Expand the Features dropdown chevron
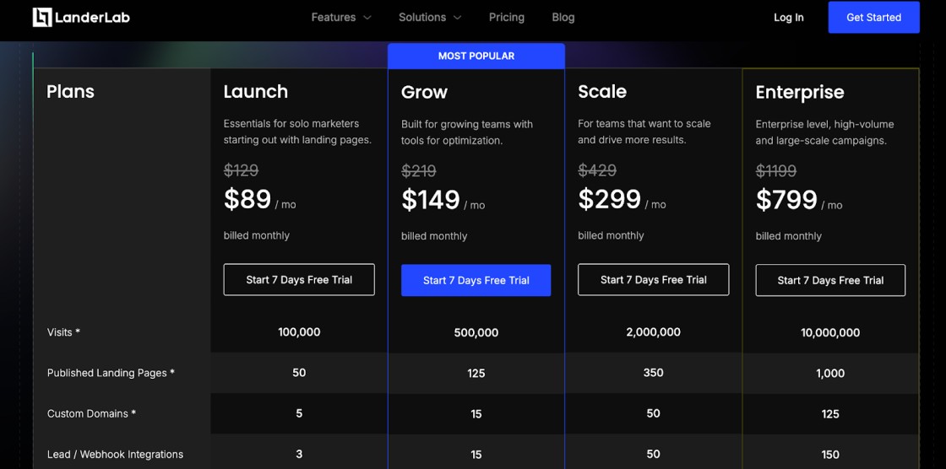The width and height of the screenshot is (946, 469). [x=367, y=18]
